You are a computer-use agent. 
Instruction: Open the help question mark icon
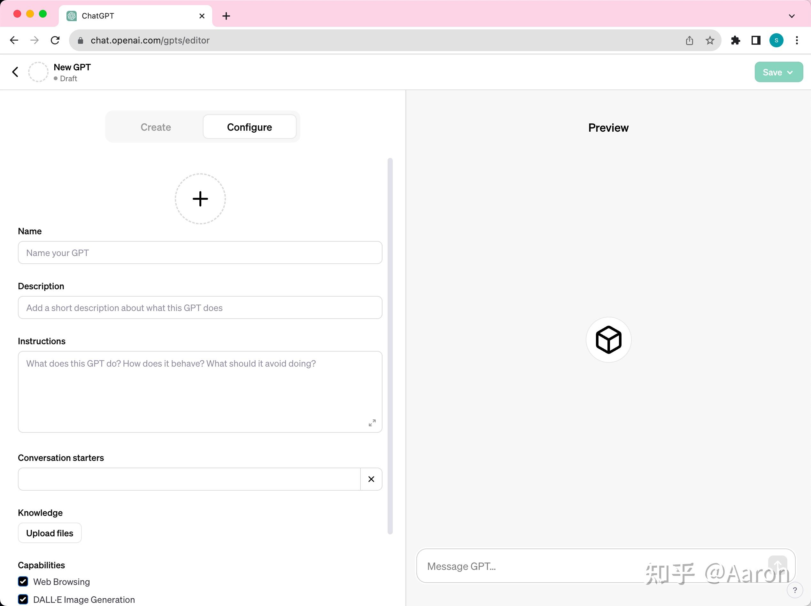795,590
